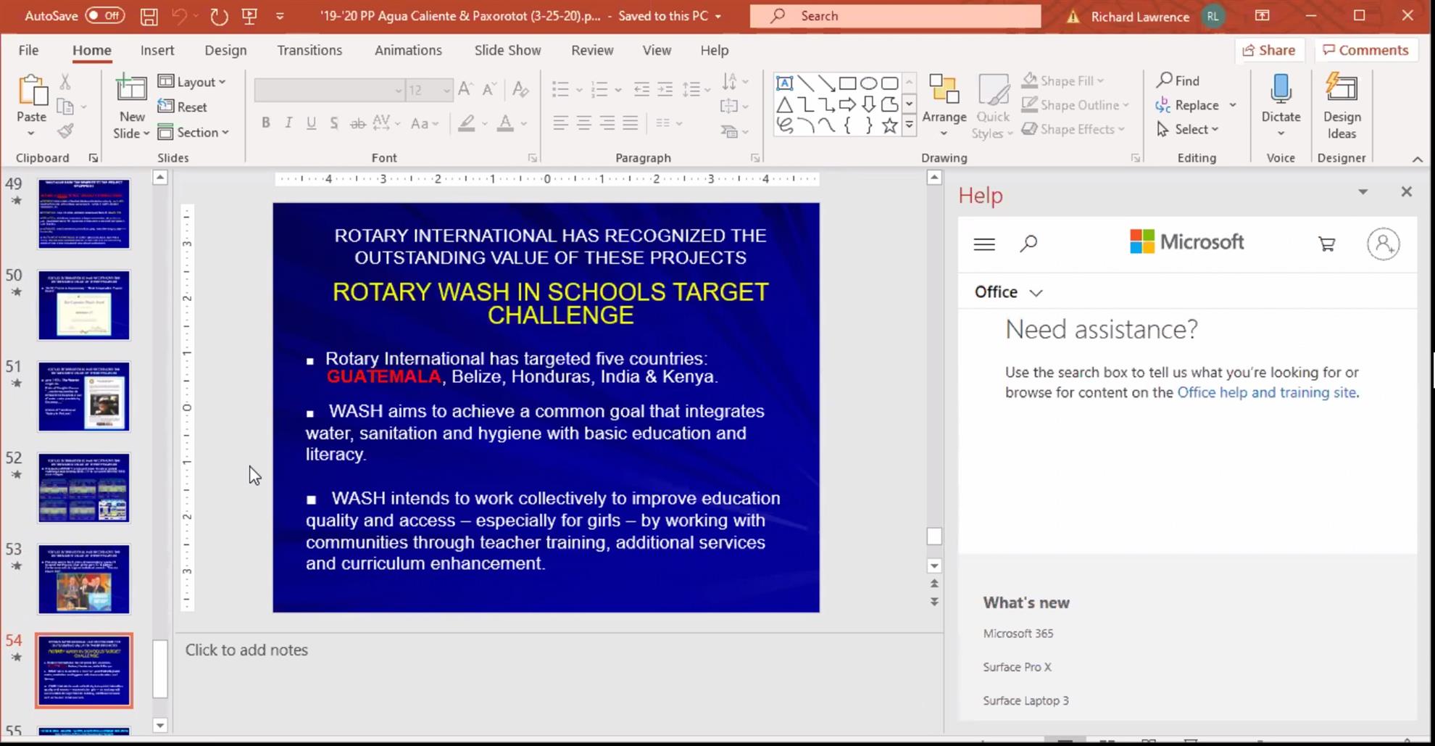Switch to the Transitions tab

[309, 50]
